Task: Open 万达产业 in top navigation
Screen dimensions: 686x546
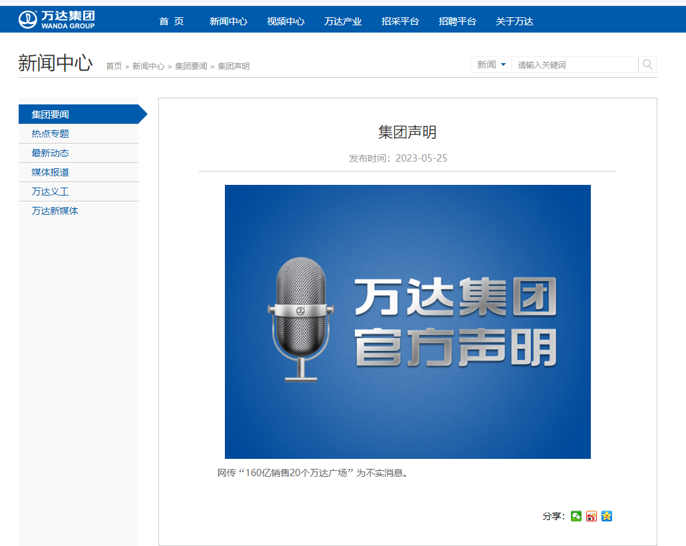Action: click(x=343, y=21)
